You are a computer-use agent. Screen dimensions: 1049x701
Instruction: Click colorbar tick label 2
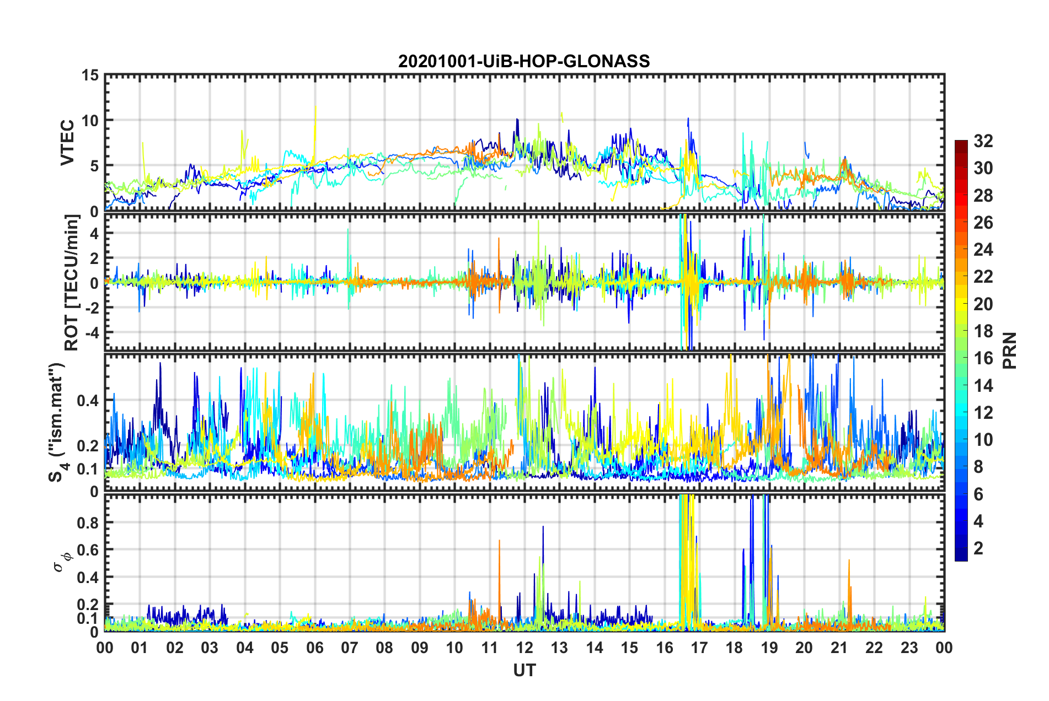click(x=978, y=548)
